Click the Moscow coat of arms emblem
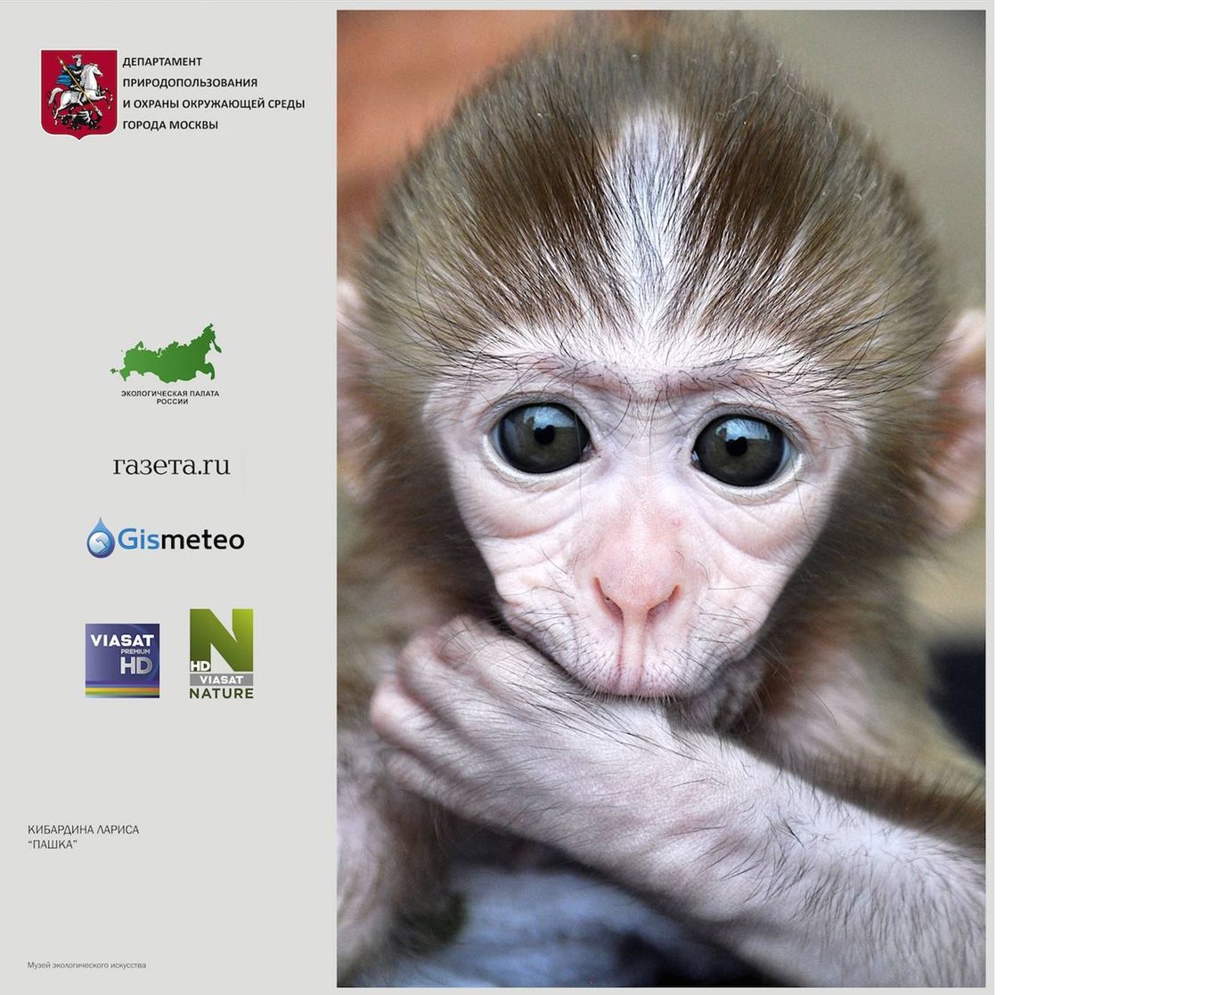 tap(79, 94)
